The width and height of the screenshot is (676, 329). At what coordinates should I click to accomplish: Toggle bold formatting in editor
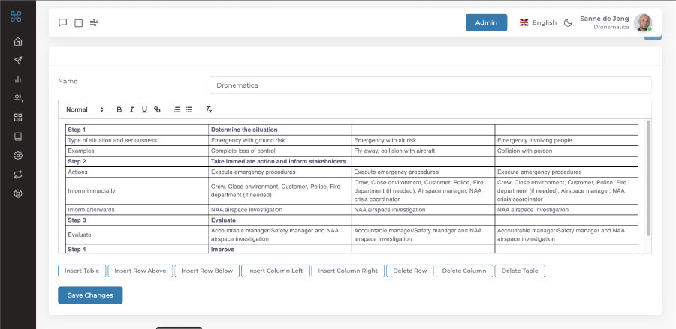click(119, 109)
